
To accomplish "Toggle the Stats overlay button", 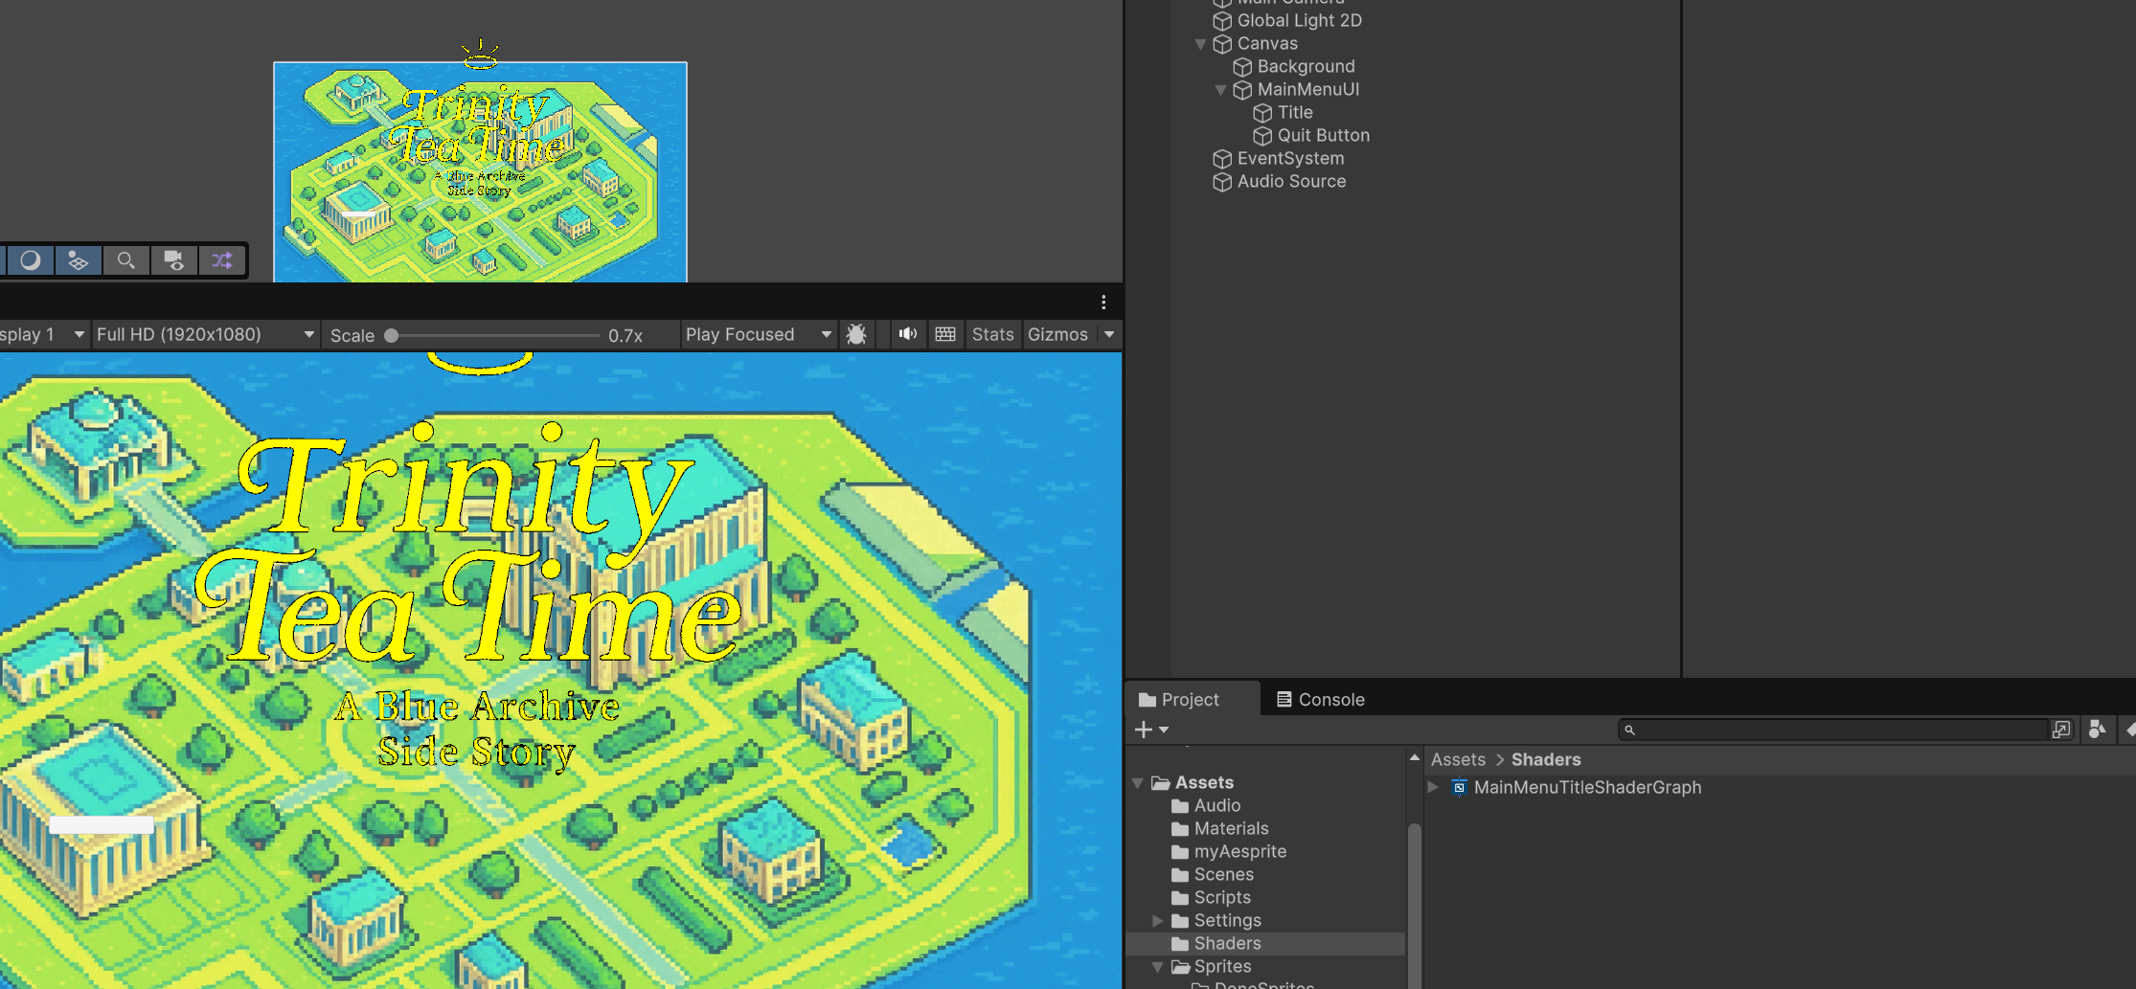I will point(992,334).
